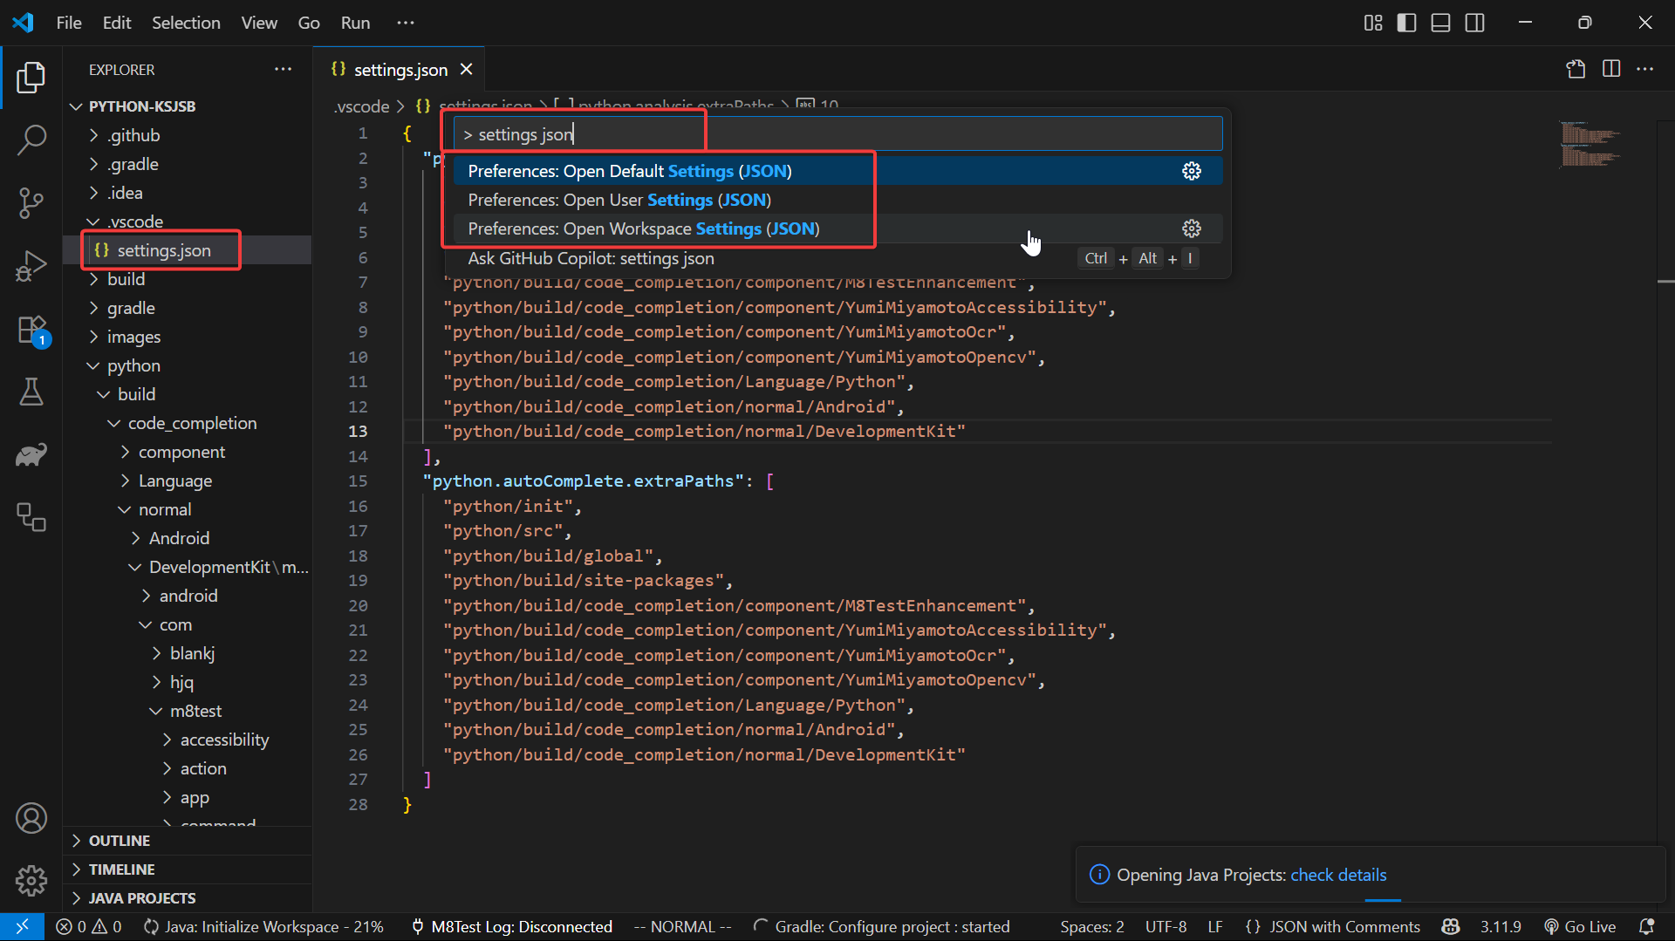1675x941 pixels.
Task: Click the editor minimap preview
Action: click(x=1590, y=145)
